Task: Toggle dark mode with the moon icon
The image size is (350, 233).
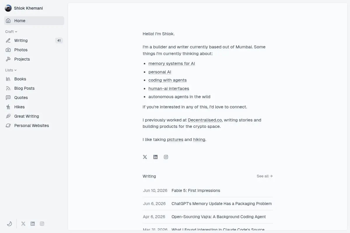Action: (9, 224)
